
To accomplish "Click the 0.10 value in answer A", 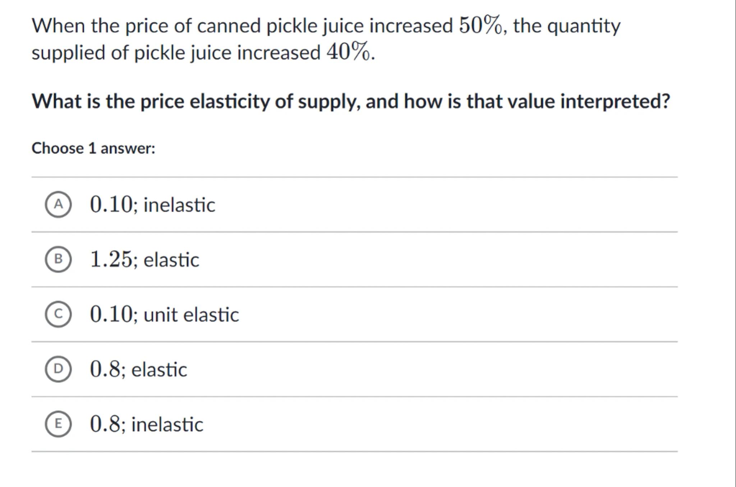I will coord(111,204).
